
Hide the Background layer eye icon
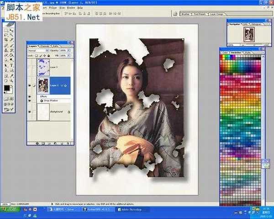pyautogui.click(x=30, y=111)
